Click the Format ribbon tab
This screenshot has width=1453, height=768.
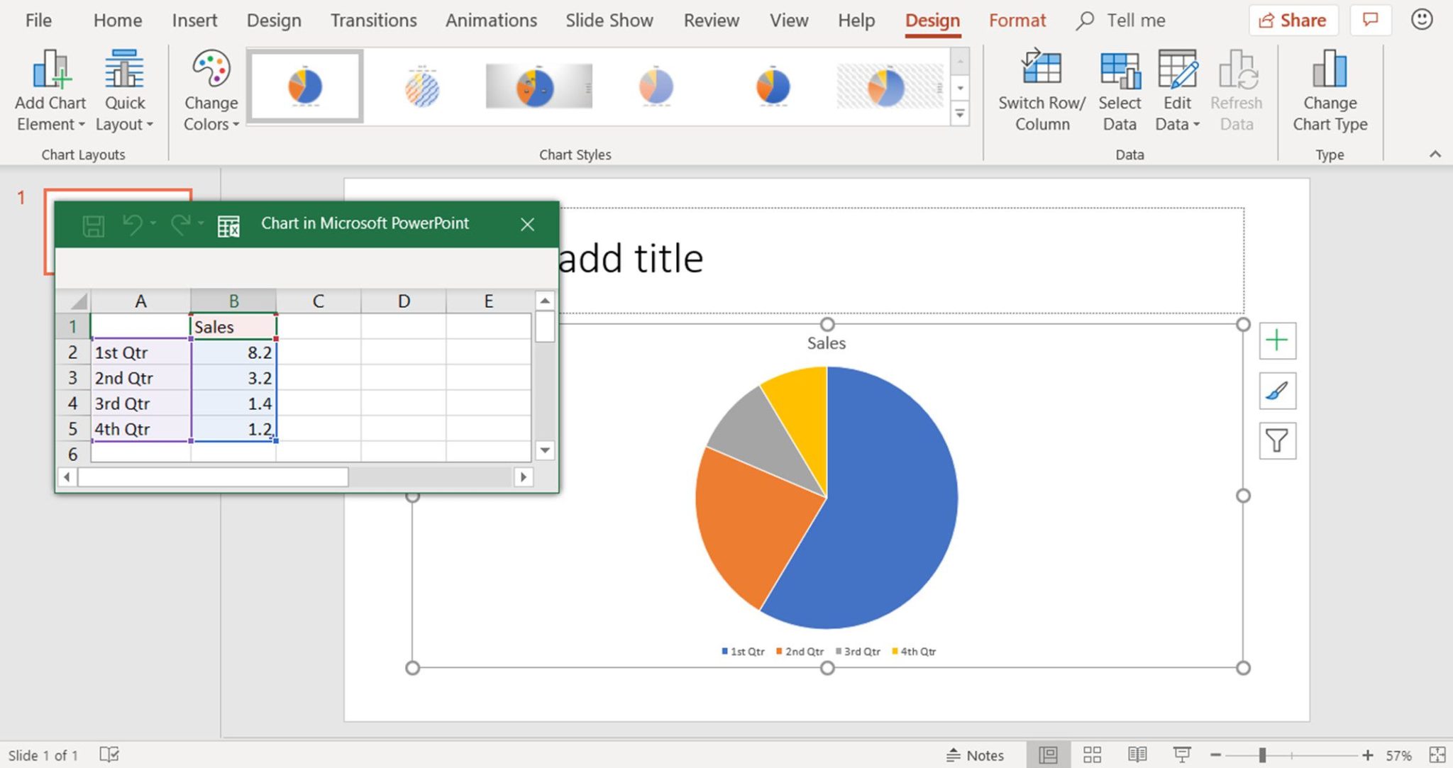[x=1017, y=21]
